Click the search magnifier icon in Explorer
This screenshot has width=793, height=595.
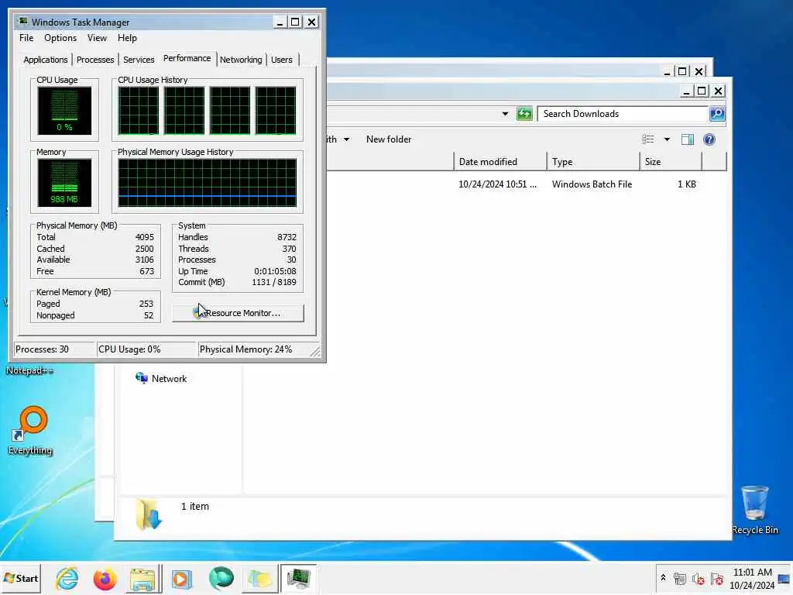[717, 114]
